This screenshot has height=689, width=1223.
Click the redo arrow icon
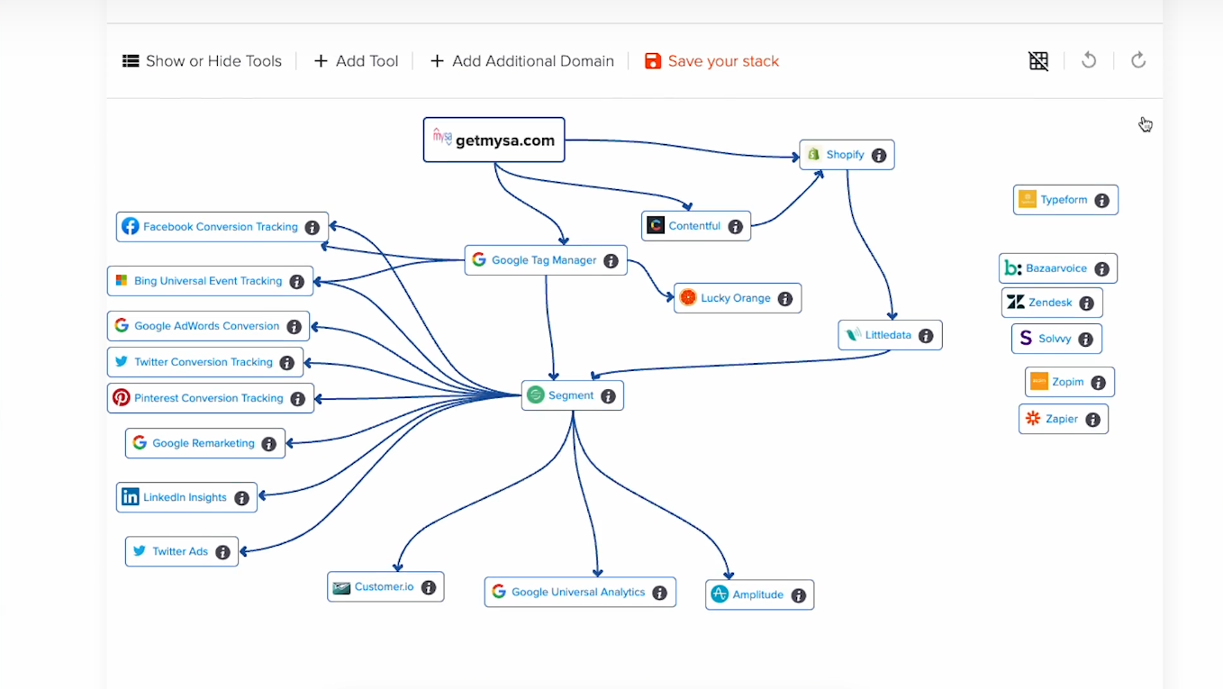1138,60
